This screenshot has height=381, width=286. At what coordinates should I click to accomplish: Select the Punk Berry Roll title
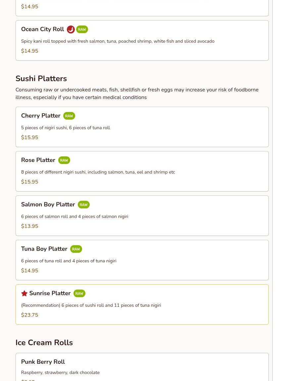(x=43, y=362)
